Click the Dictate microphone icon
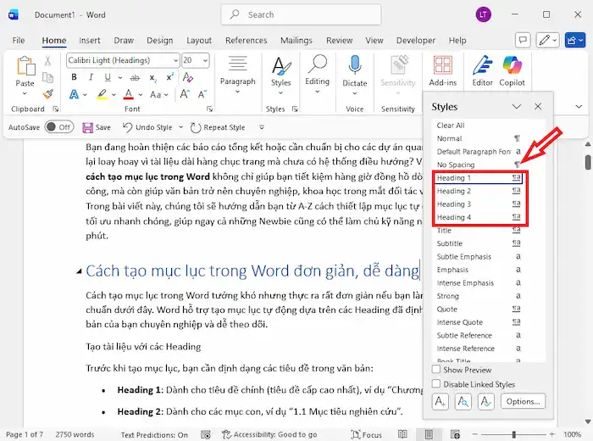The width and height of the screenshot is (593, 441). 355,65
